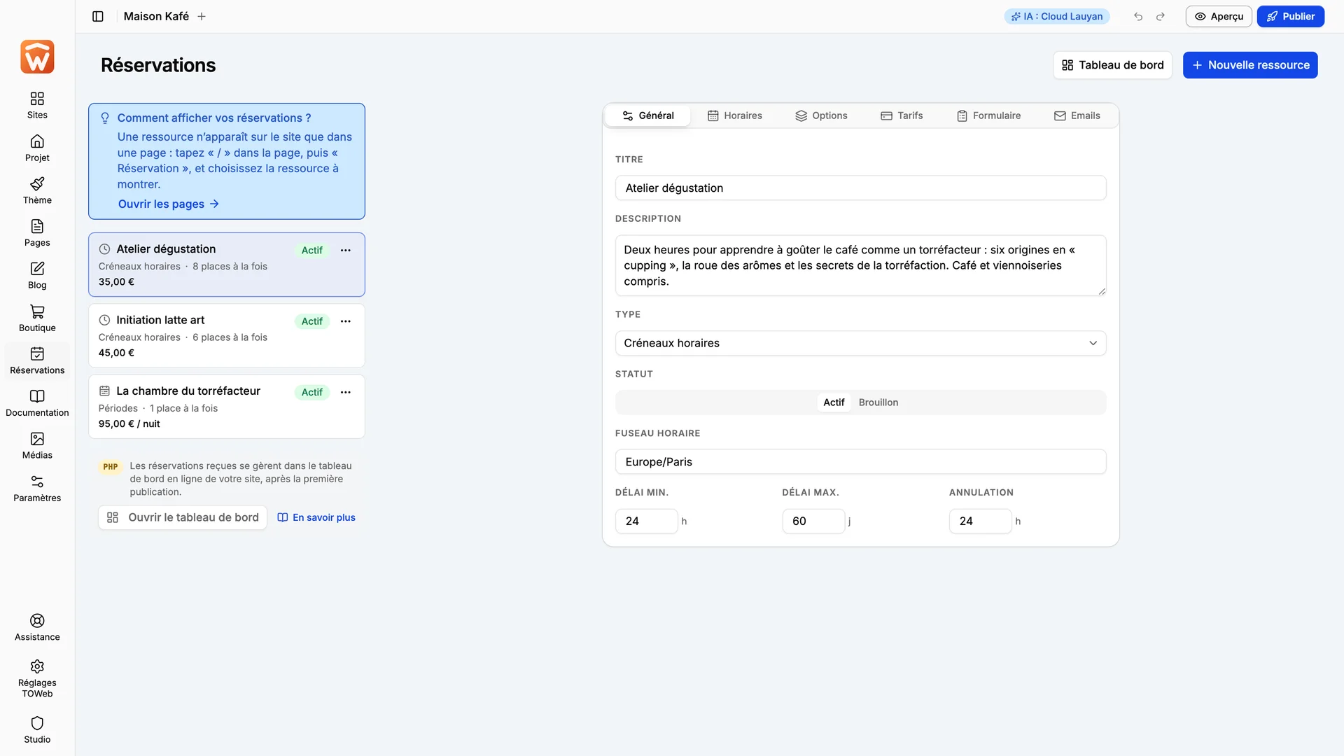Click the Publier button

tap(1290, 16)
